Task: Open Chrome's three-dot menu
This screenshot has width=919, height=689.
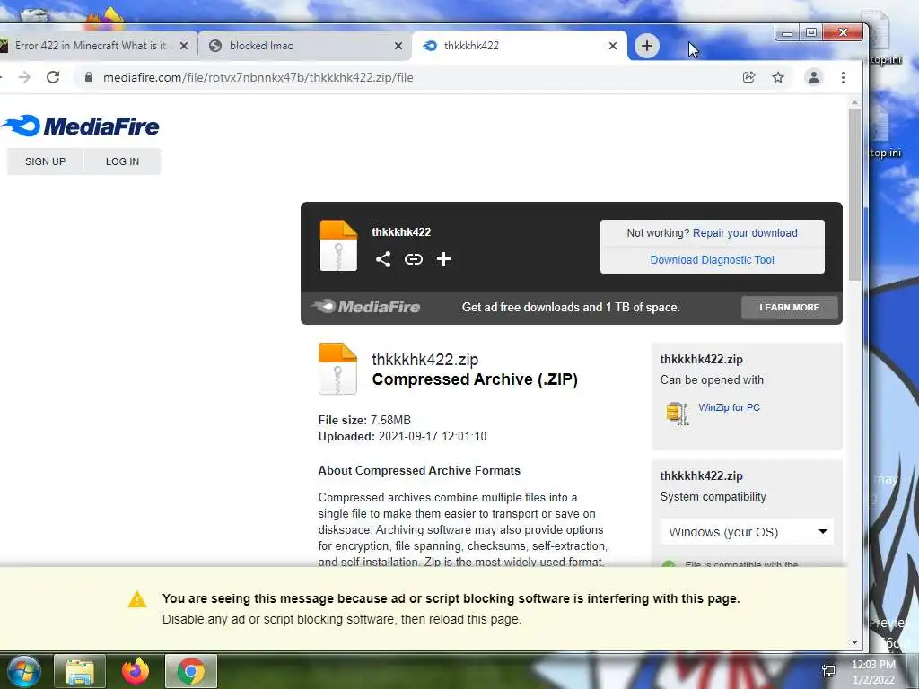Action: pyautogui.click(x=843, y=77)
